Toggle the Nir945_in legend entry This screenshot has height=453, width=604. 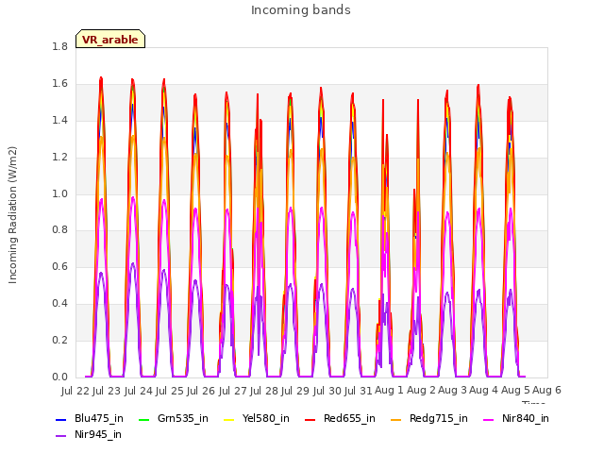[x=89, y=434]
